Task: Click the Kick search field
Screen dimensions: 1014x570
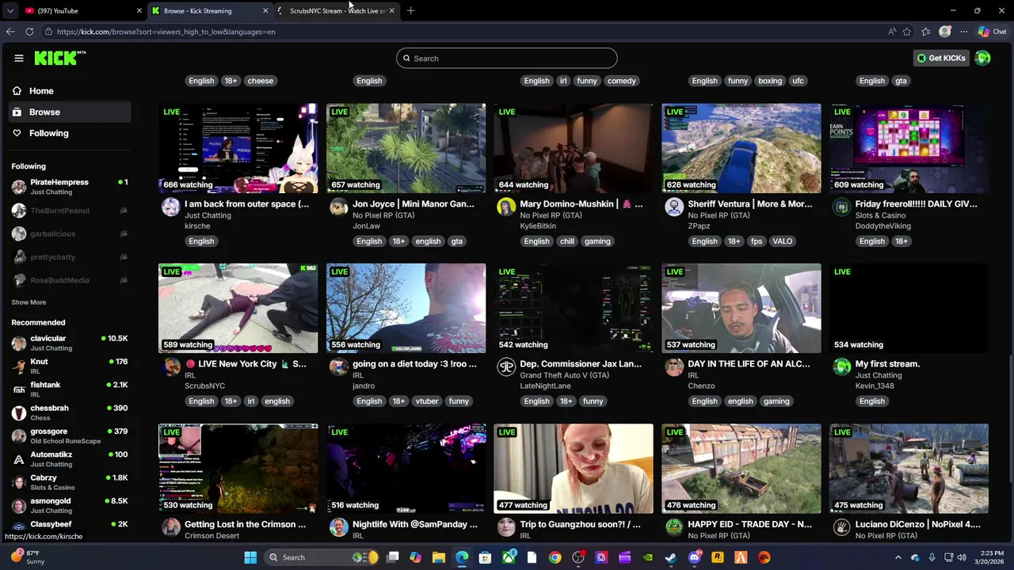Action: point(507,58)
